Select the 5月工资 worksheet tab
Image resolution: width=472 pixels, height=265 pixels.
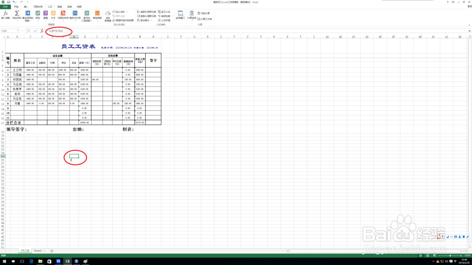point(25,251)
